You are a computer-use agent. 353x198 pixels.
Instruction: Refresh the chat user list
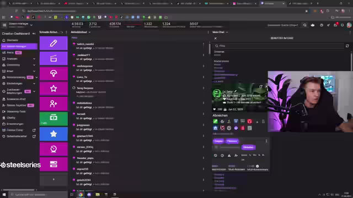347,46
